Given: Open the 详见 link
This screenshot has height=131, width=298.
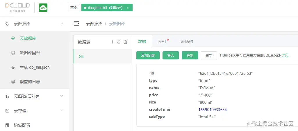Looking at the screenshot, I should coord(285,55).
